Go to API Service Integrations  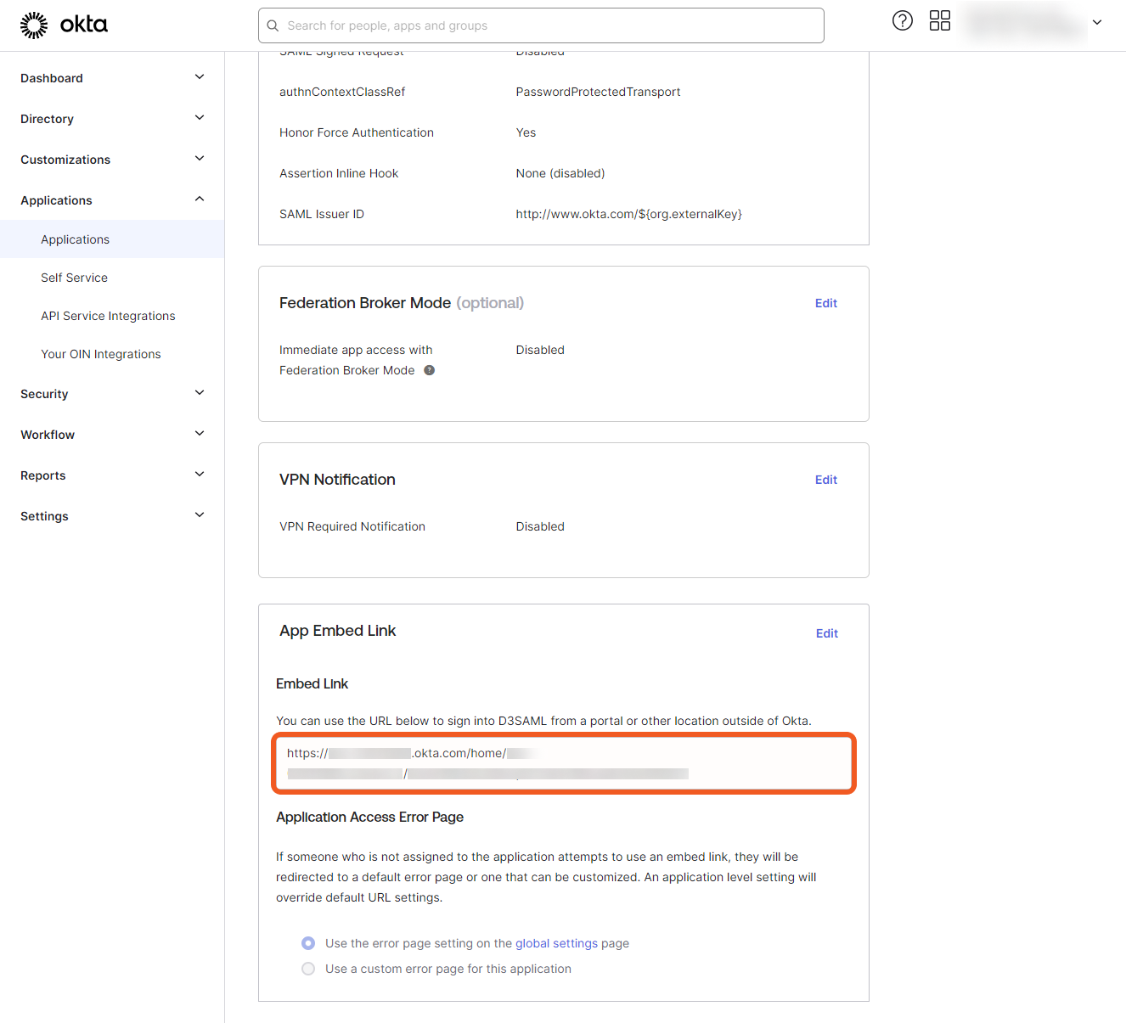[108, 316]
